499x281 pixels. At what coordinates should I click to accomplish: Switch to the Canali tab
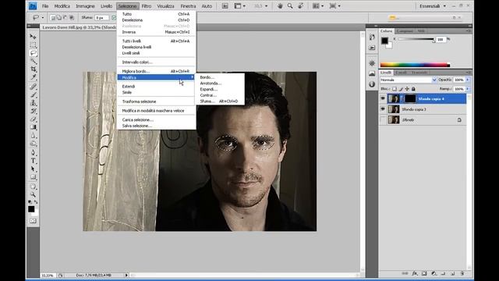click(401, 73)
